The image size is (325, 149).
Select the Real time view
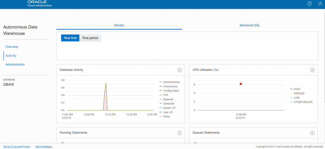click(70, 38)
